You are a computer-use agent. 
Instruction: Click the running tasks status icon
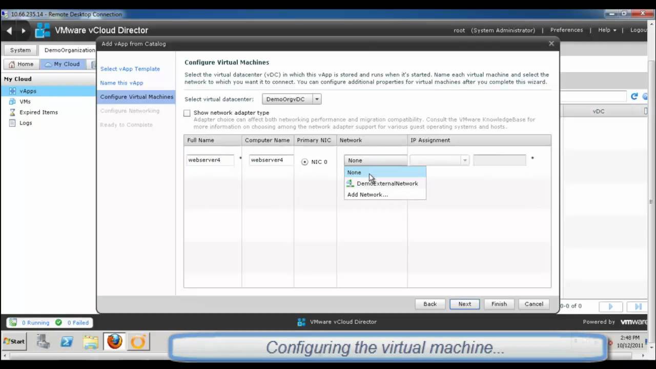[x=12, y=322]
